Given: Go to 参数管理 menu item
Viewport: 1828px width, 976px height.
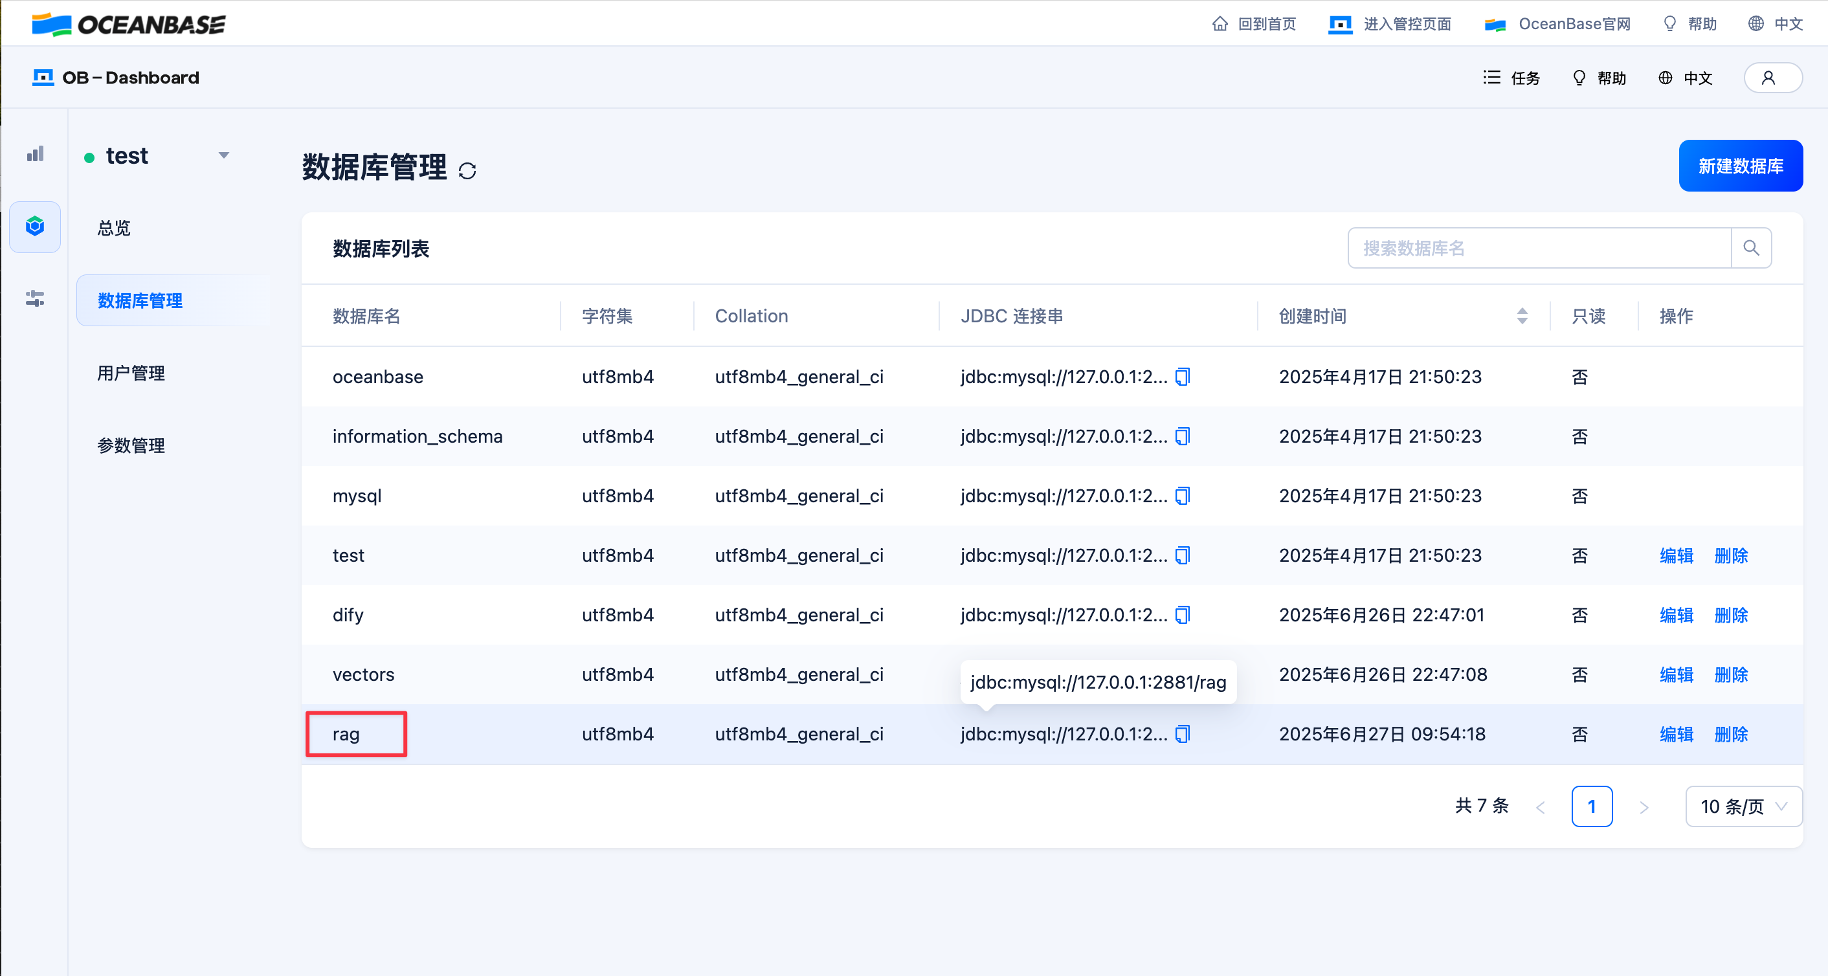Looking at the screenshot, I should [131, 445].
